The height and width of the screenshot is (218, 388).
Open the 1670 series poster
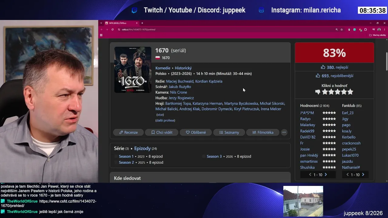tap(133, 70)
